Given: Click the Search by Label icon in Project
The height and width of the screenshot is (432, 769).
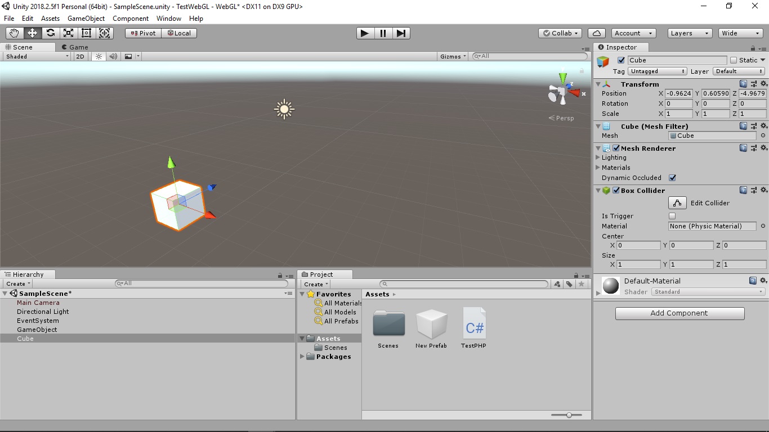Looking at the screenshot, I should pyautogui.click(x=569, y=284).
